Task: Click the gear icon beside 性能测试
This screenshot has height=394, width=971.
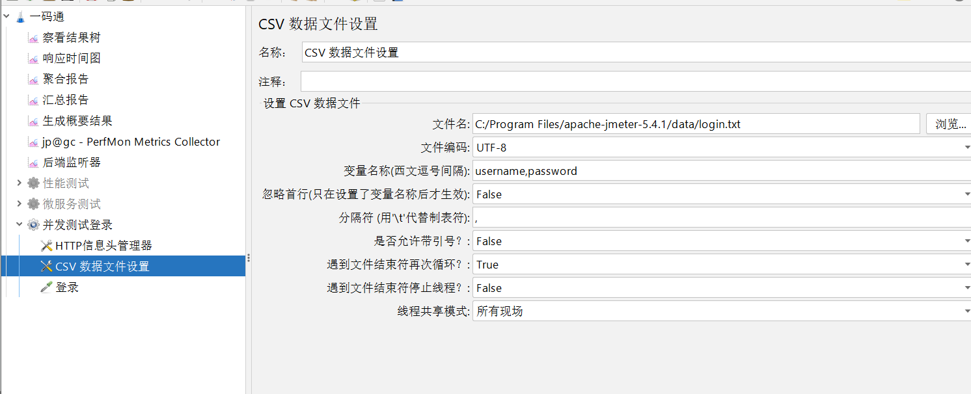Action: click(33, 183)
